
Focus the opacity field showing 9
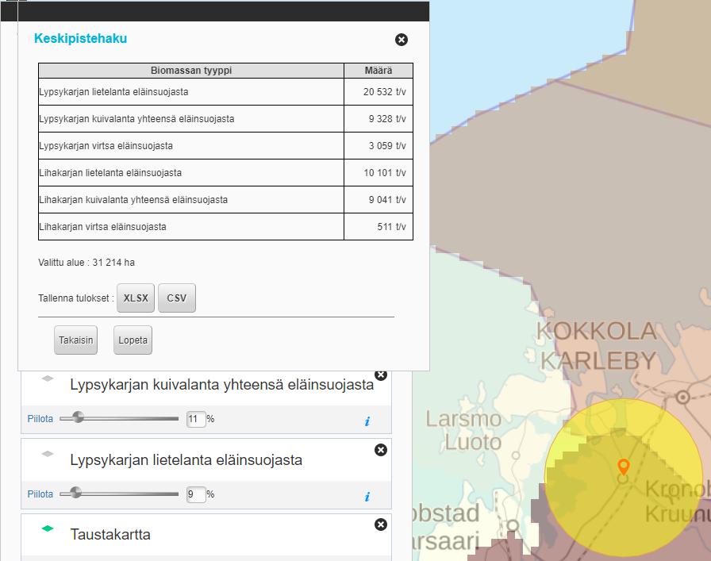pyautogui.click(x=196, y=494)
